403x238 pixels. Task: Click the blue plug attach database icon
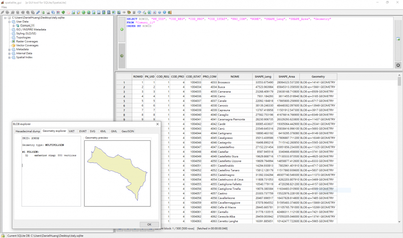click(38, 12)
